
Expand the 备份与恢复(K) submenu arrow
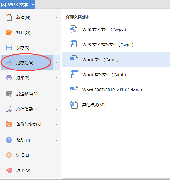pyautogui.click(x=56, y=124)
